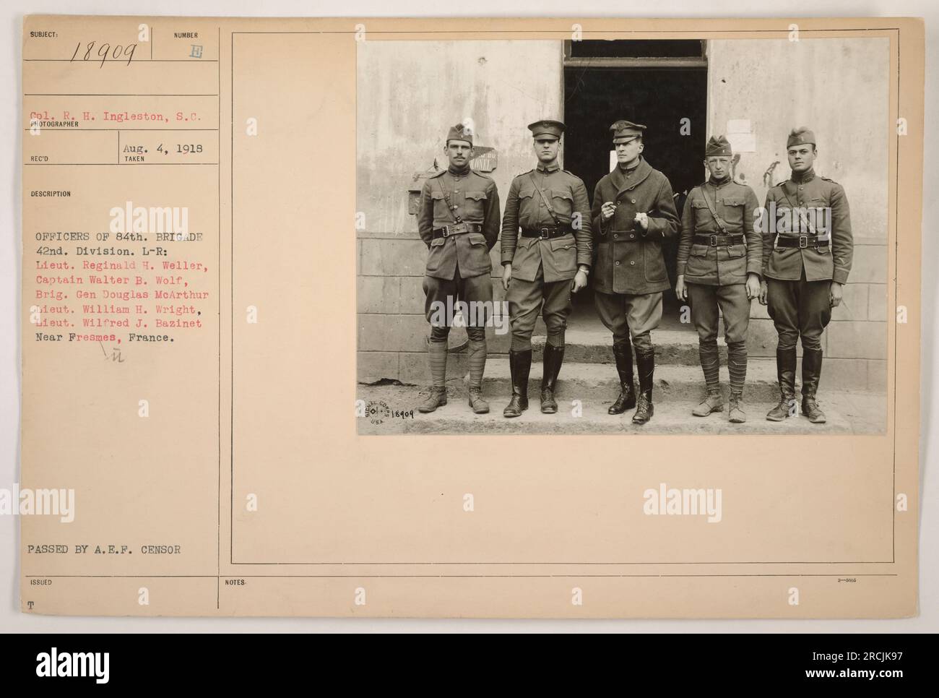The height and width of the screenshot is (698, 939).
Task: Click the name 'Brig. Gen Douglas McArthur'
Action: [x=121, y=296]
